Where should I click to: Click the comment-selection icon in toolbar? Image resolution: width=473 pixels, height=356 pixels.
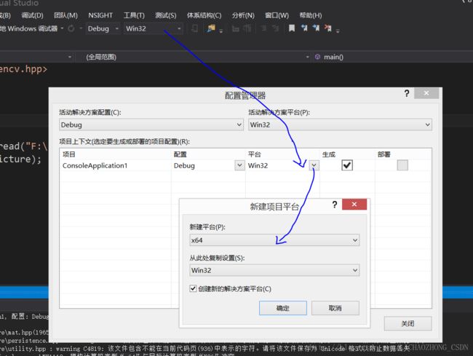tap(263, 28)
